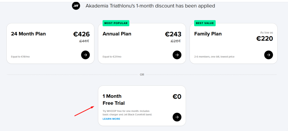Choose the Annual Plan title
The image size is (288, 131).
(117, 34)
